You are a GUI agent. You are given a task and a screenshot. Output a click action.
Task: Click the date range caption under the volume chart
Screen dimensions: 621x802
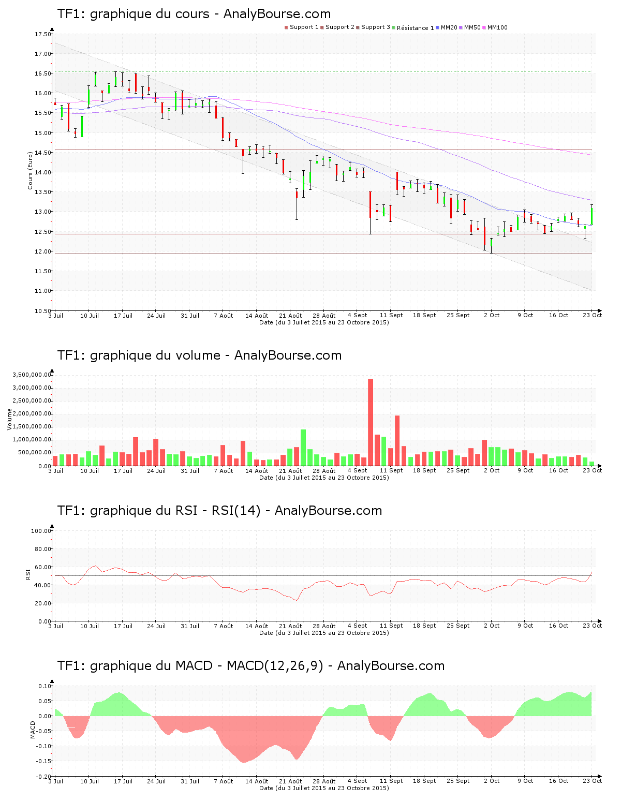pos(324,478)
